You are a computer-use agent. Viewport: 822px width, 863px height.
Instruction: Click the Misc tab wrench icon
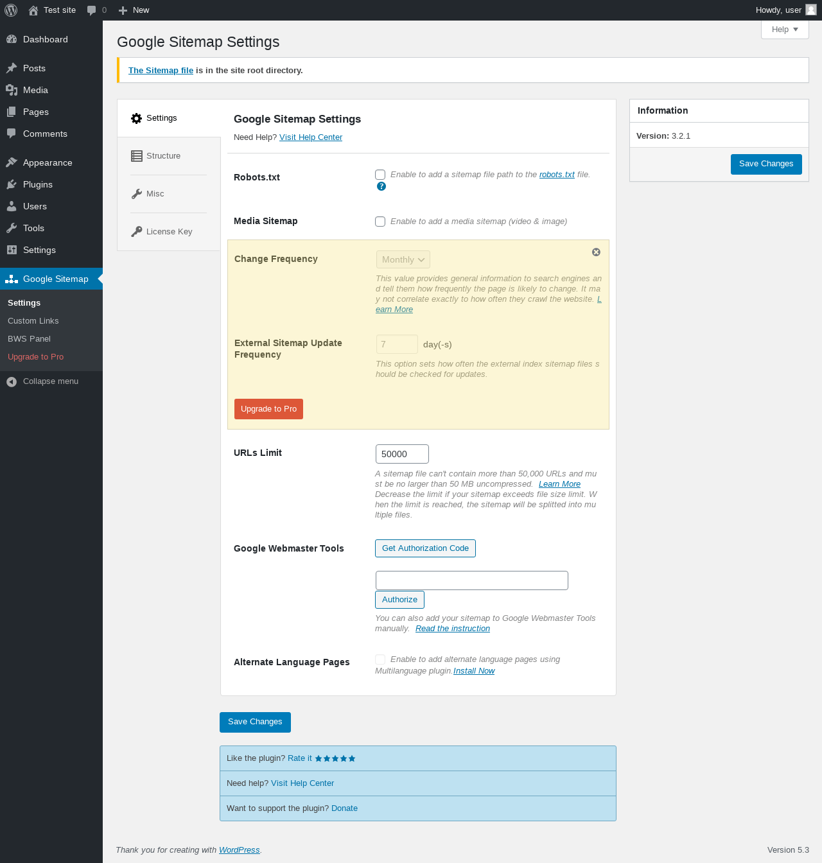(137, 194)
